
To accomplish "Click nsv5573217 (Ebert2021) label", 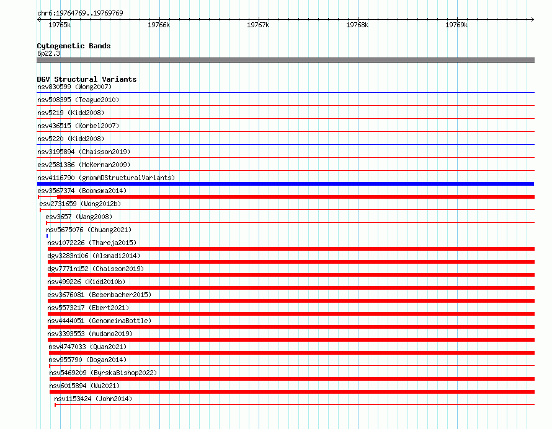I will click(88, 308).
